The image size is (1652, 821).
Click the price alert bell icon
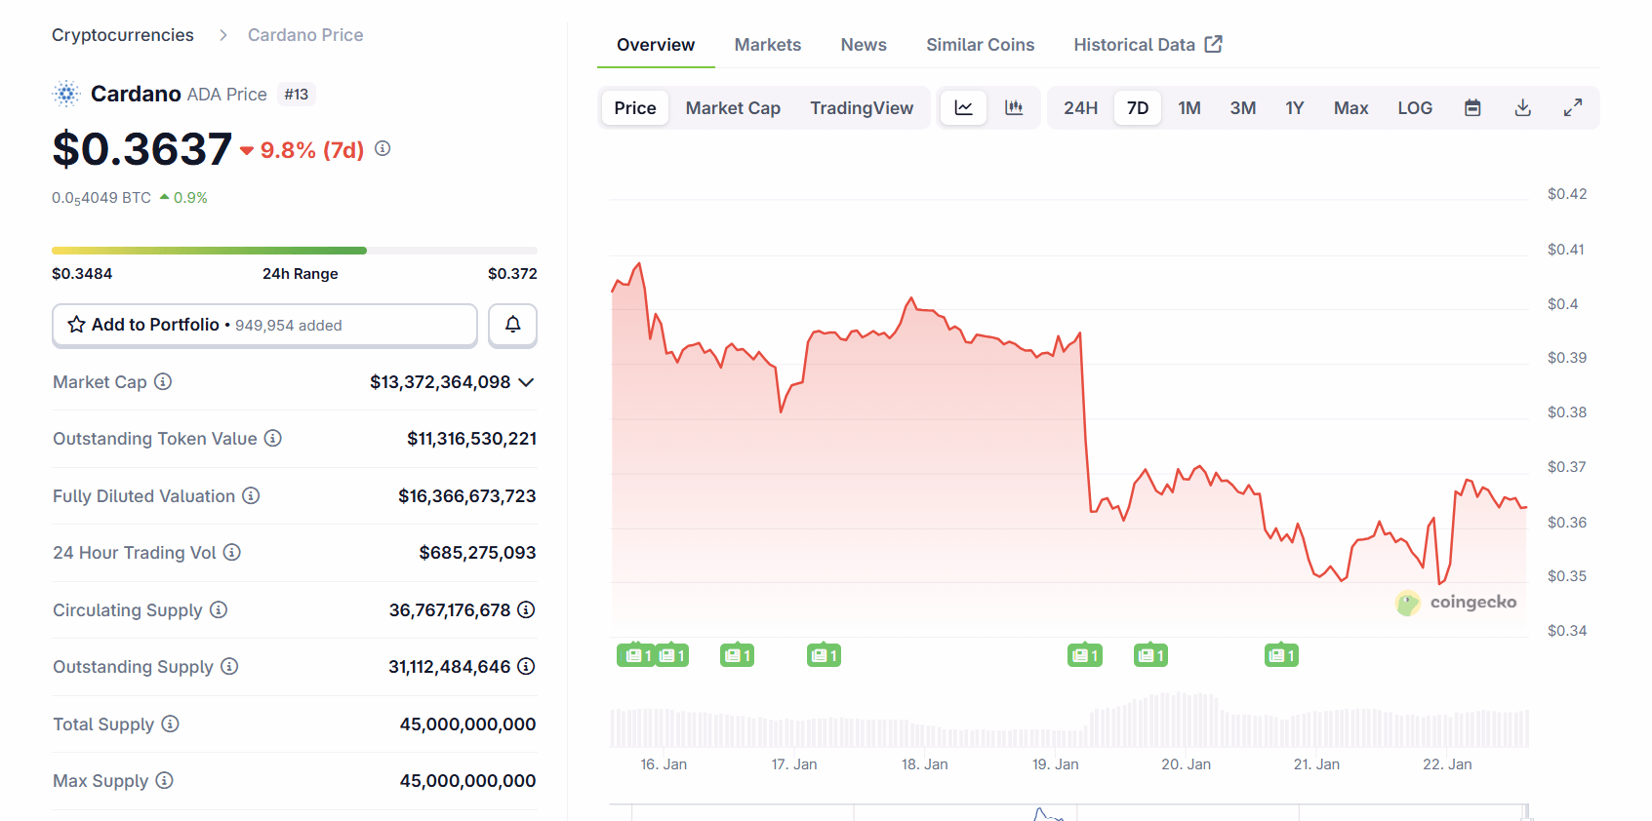512,325
